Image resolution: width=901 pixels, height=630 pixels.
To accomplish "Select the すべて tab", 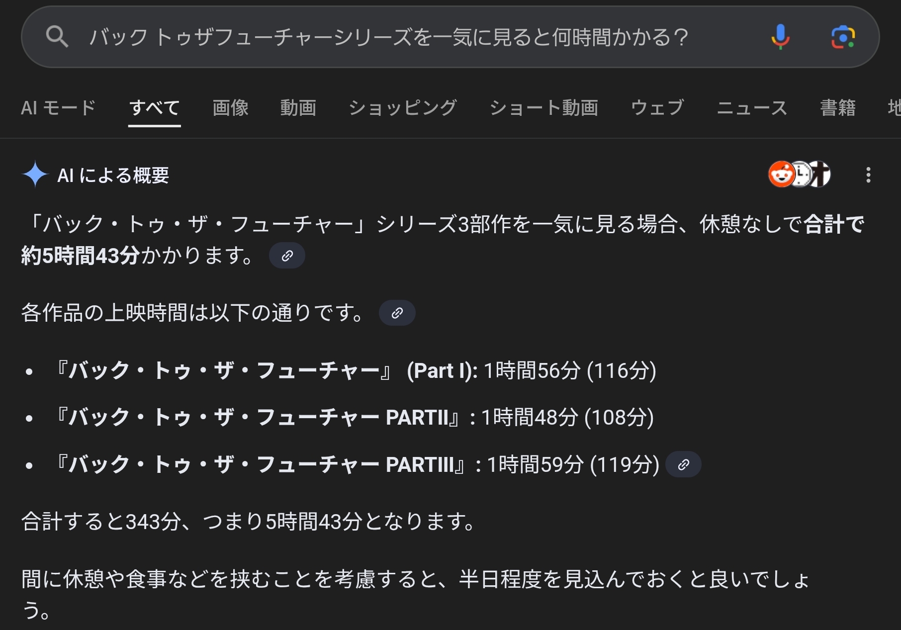I will 154,107.
